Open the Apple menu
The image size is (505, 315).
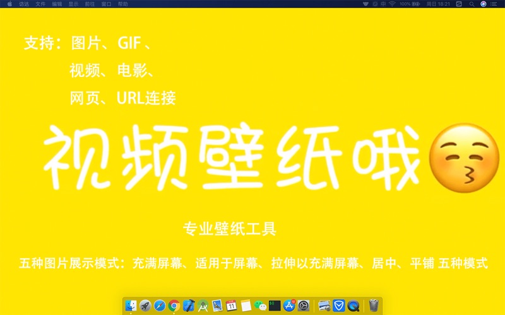click(9, 4)
